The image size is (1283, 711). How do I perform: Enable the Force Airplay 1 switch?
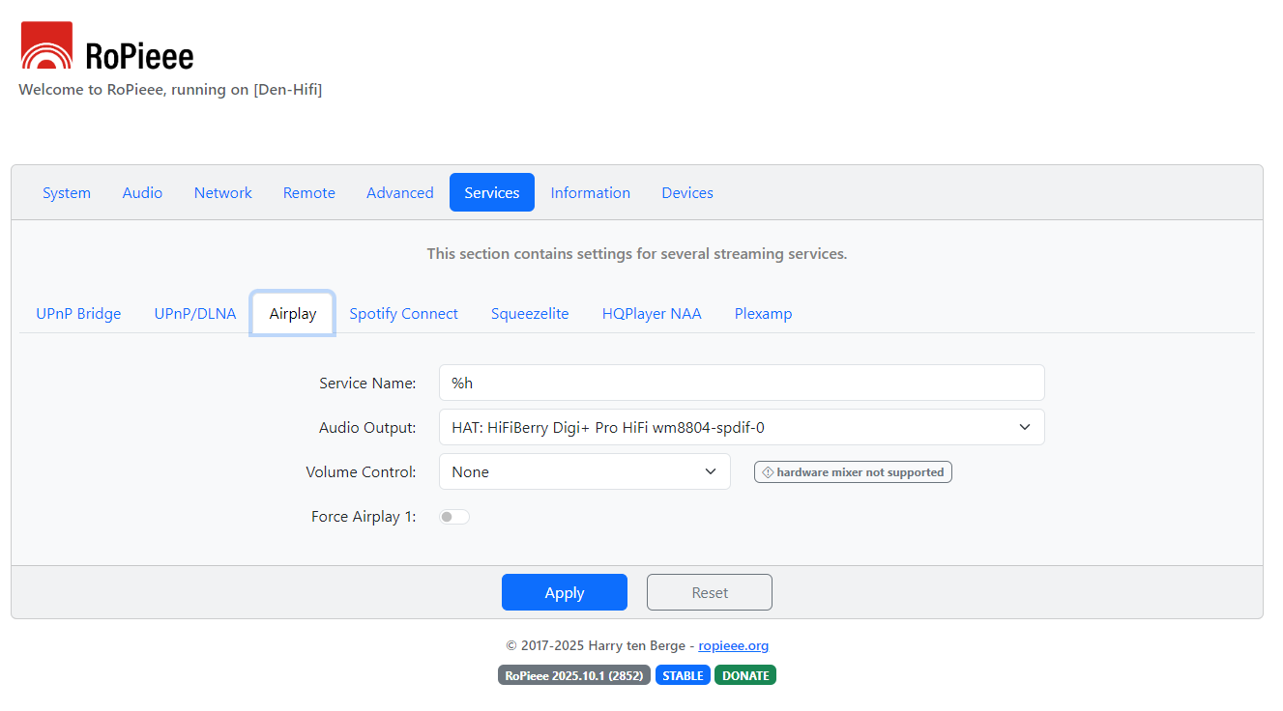[x=454, y=517]
